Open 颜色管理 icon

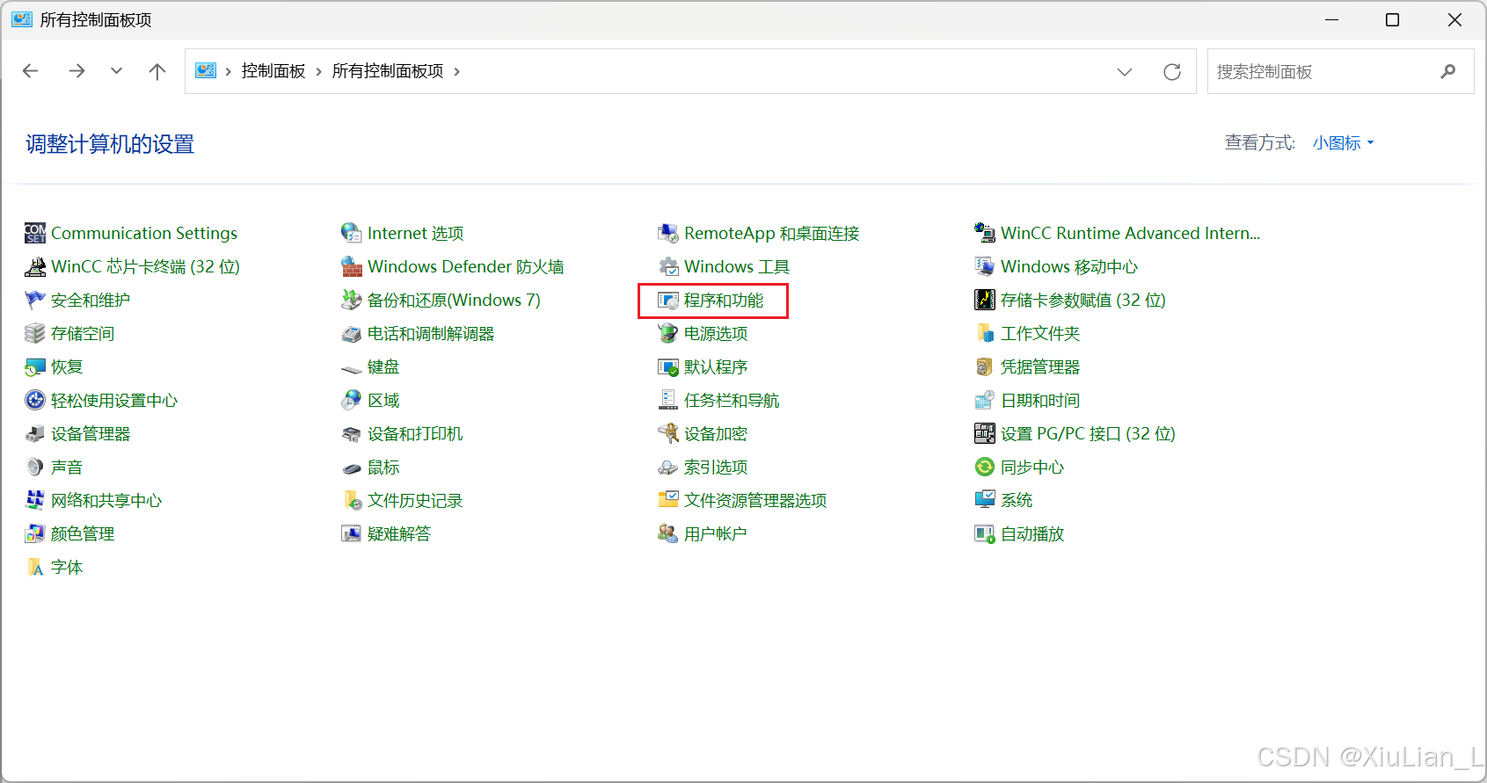[35, 533]
